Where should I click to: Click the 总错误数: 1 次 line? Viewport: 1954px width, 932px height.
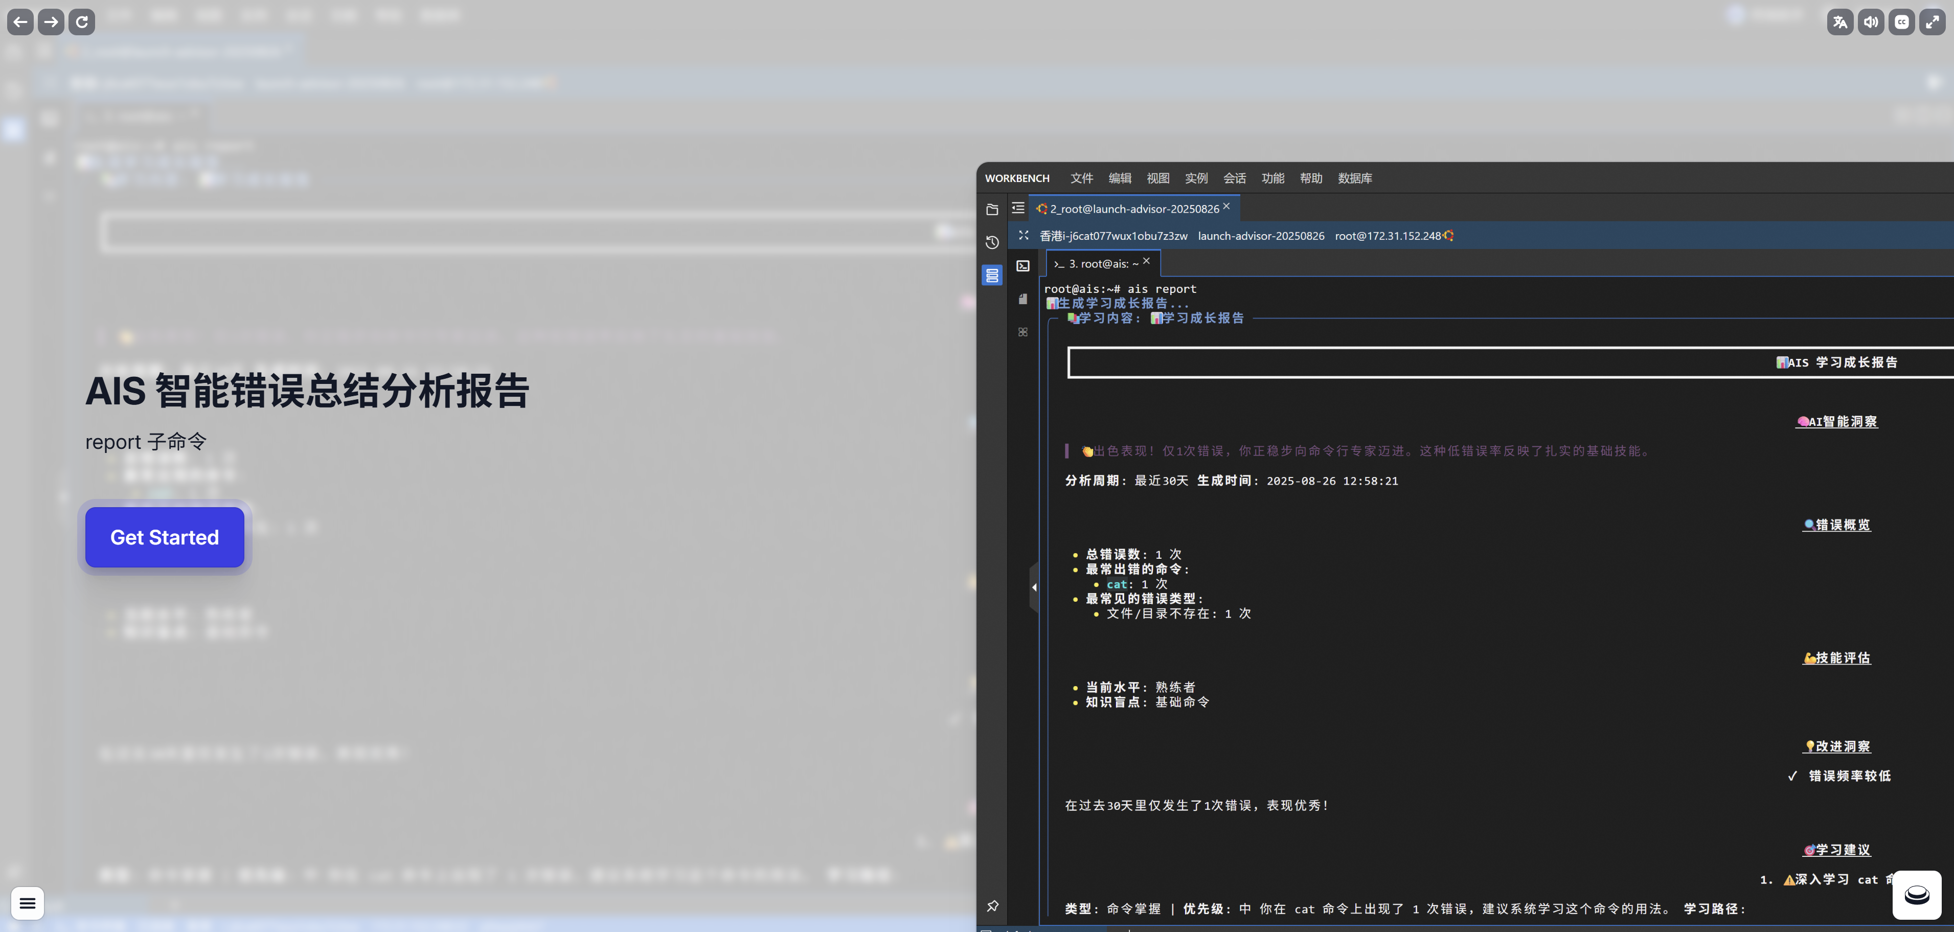pyautogui.click(x=1133, y=554)
